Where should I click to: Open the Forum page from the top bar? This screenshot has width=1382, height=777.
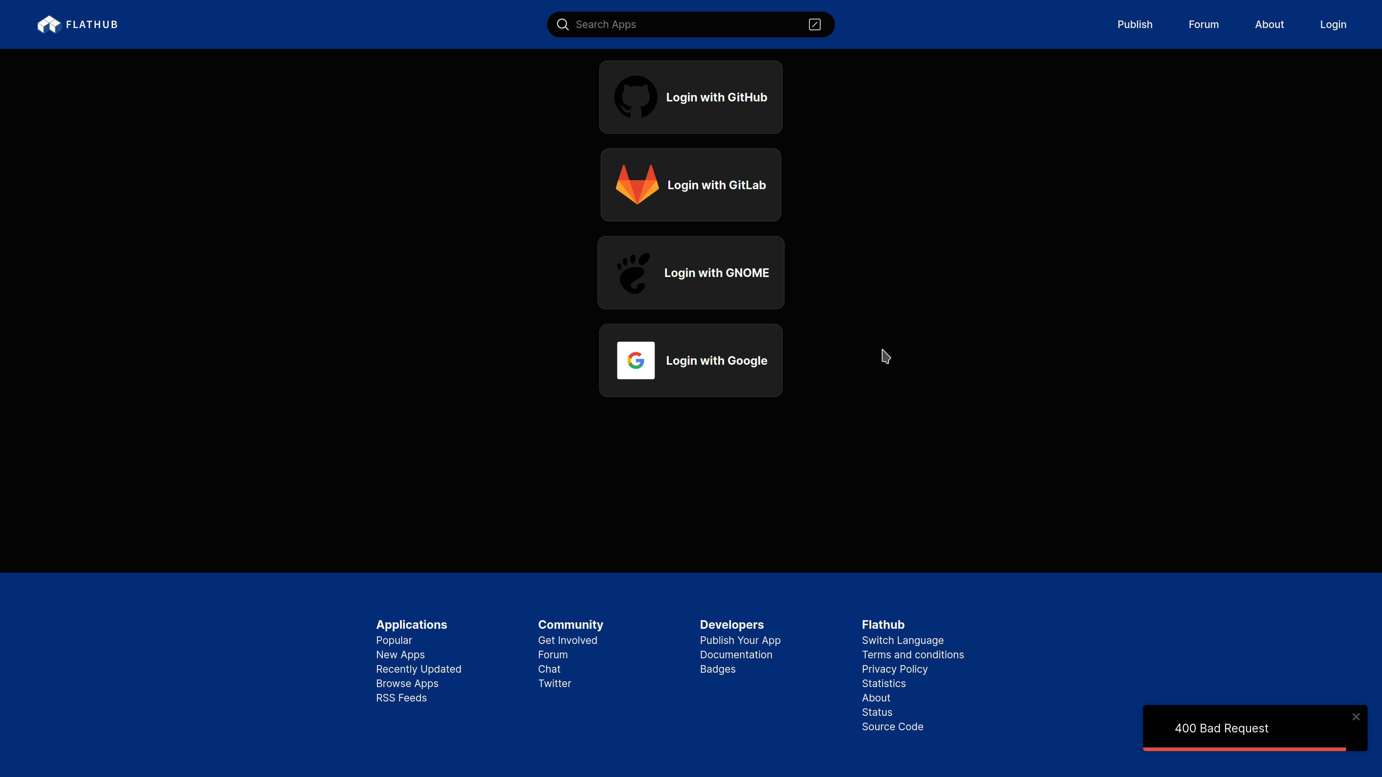coord(1203,24)
